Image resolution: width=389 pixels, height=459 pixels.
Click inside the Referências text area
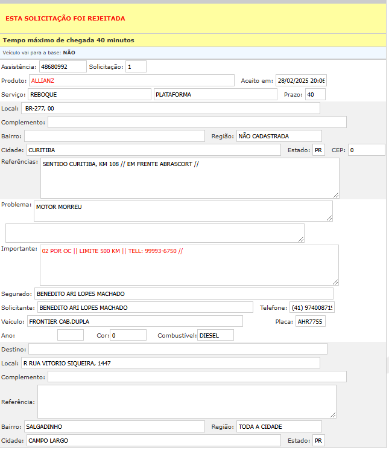pos(189,178)
